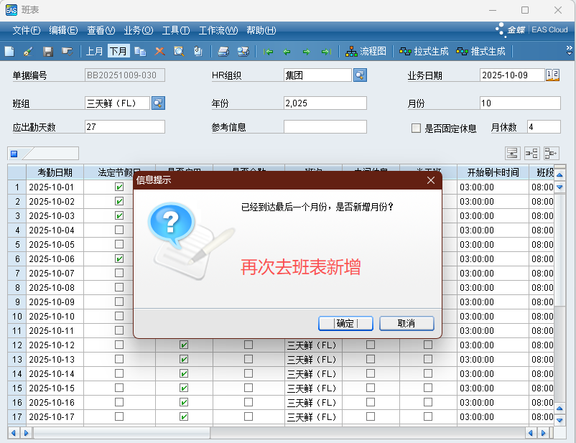Image resolution: width=576 pixels, height=443 pixels.
Task: Open the 工具(T) menu
Action: pos(175,30)
